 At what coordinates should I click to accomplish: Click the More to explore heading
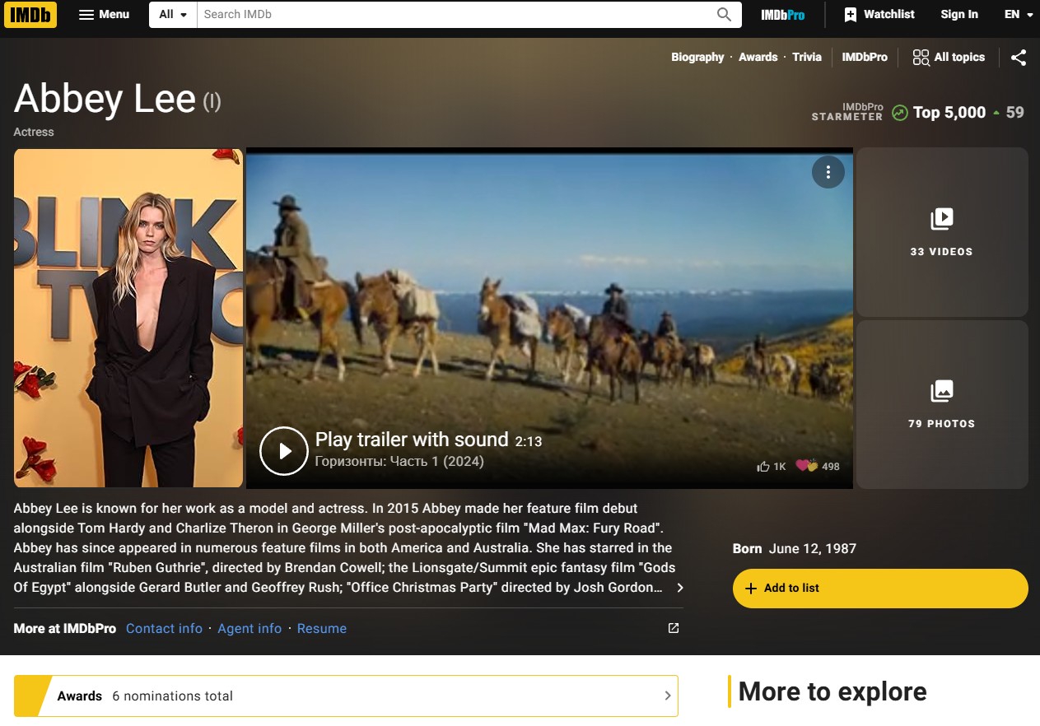[832, 691]
